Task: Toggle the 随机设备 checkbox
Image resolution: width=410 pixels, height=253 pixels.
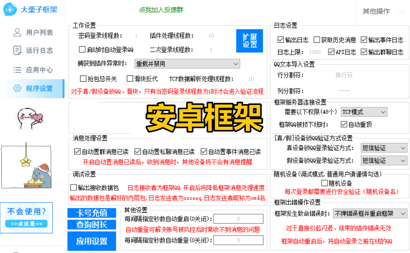Action: coord(325,183)
